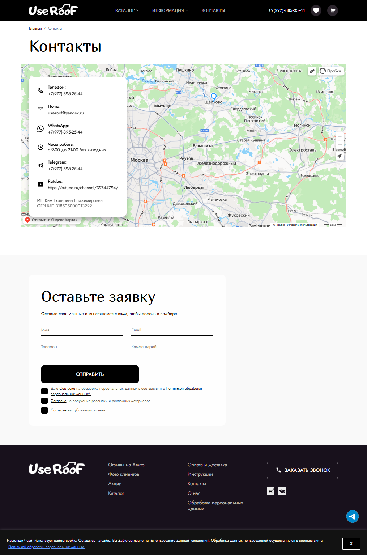
Task: Select КОНТАКТЫ in the top navigation
Action: click(213, 10)
